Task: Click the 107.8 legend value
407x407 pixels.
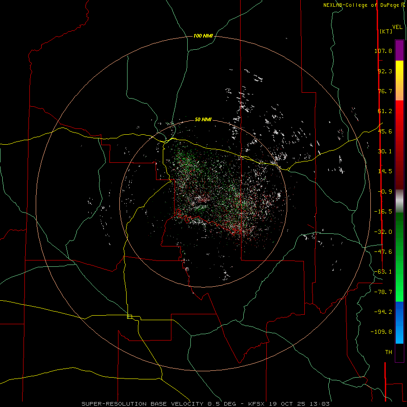Action: [383, 51]
